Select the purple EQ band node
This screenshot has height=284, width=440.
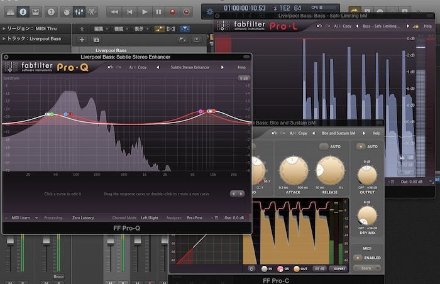coord(201,111)
